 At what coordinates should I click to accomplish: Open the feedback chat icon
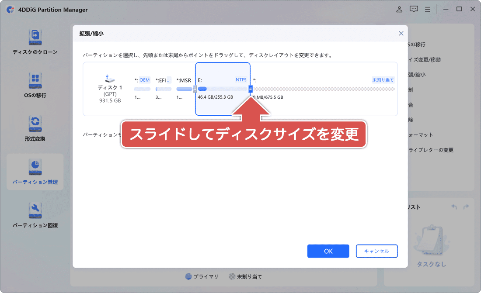tap(413, 9)
